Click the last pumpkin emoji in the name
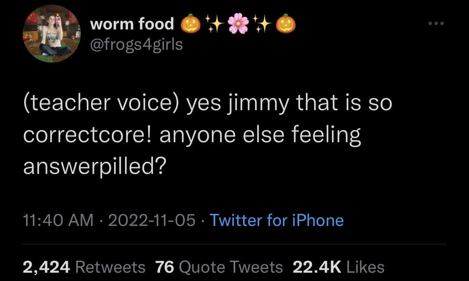 (285, 25)
